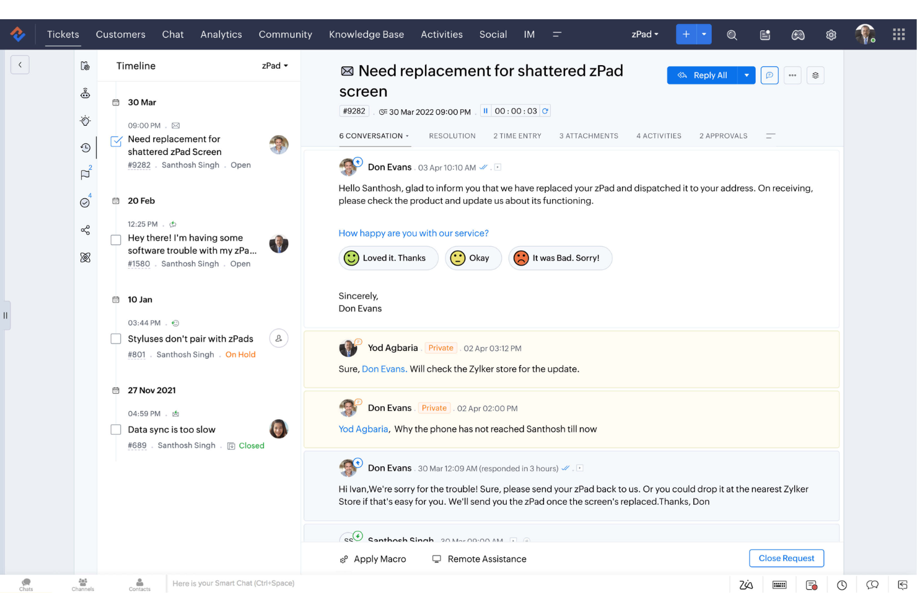Open the Tasks panel showing 4 items
Viewport: 917px width, 612px height.
[86, 202]
